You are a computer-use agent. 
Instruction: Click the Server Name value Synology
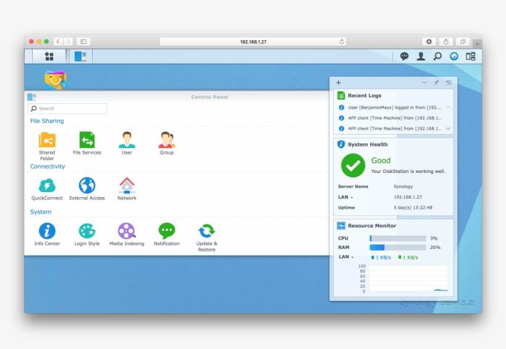[403, 187]
